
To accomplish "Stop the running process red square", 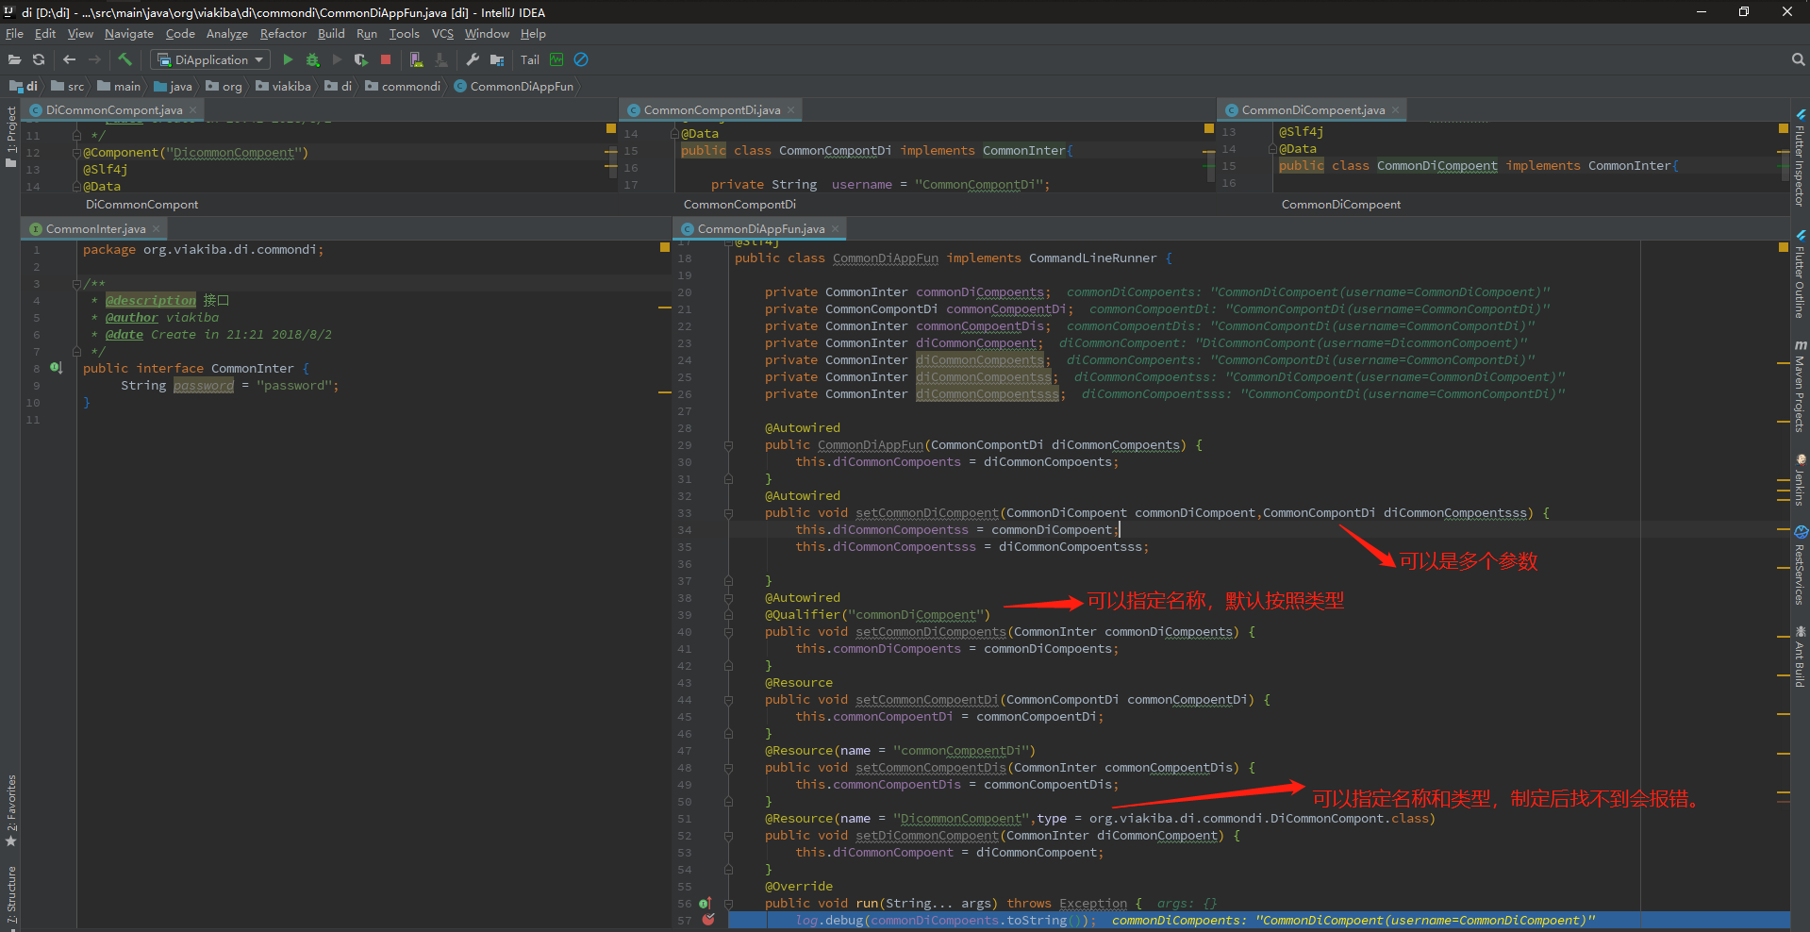I will tap(386, 59).
